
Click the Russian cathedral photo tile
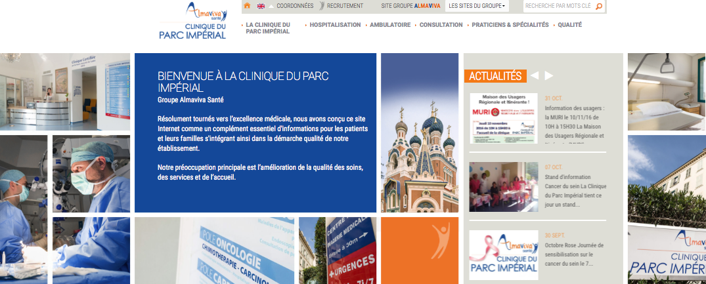click(x=420, y=132)
